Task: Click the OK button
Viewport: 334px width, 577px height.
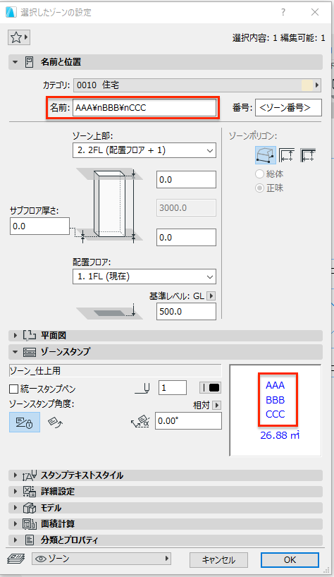Action: [290, 559]
